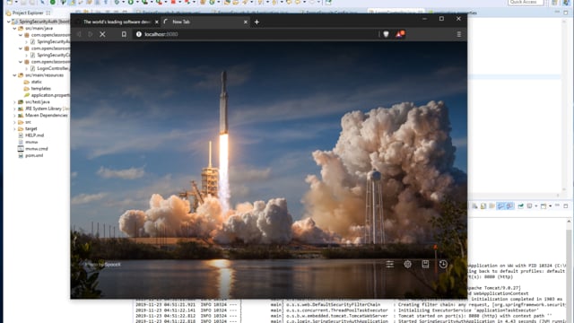Open the Eclipse console display dropdown arrow
The image size is (574, 323).
[x=535, y=206]
